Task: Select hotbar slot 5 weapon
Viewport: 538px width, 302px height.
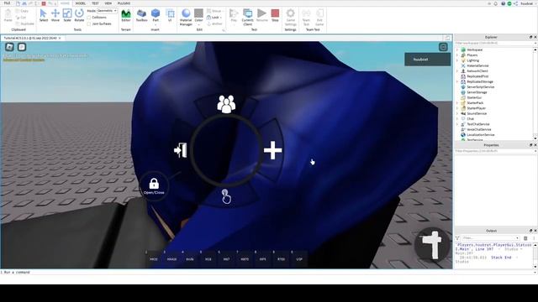Action: click(208, 259)
